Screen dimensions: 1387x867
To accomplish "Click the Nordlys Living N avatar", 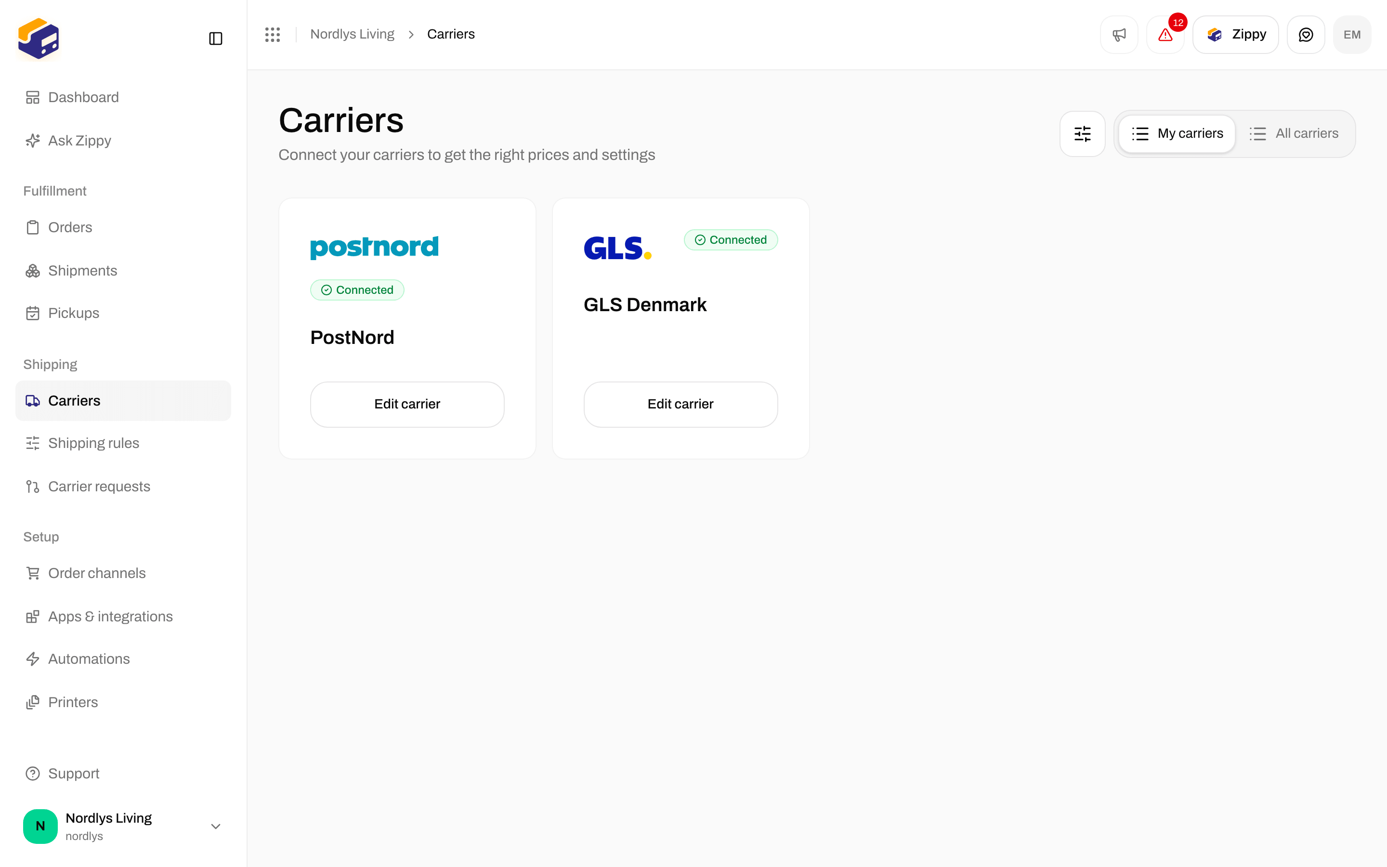I will tap(40, 826).
